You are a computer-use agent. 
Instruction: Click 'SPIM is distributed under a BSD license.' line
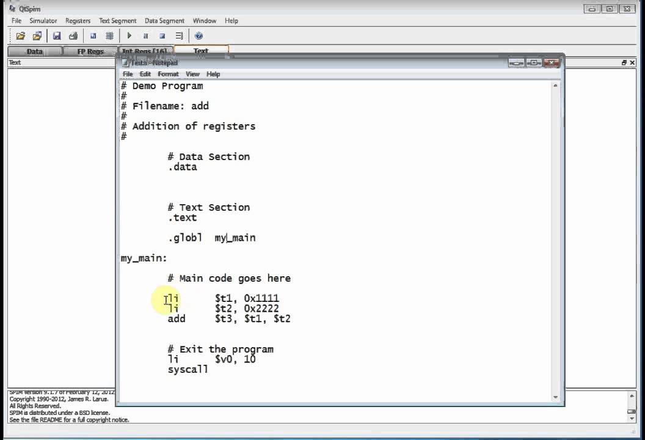coord(60,413)
